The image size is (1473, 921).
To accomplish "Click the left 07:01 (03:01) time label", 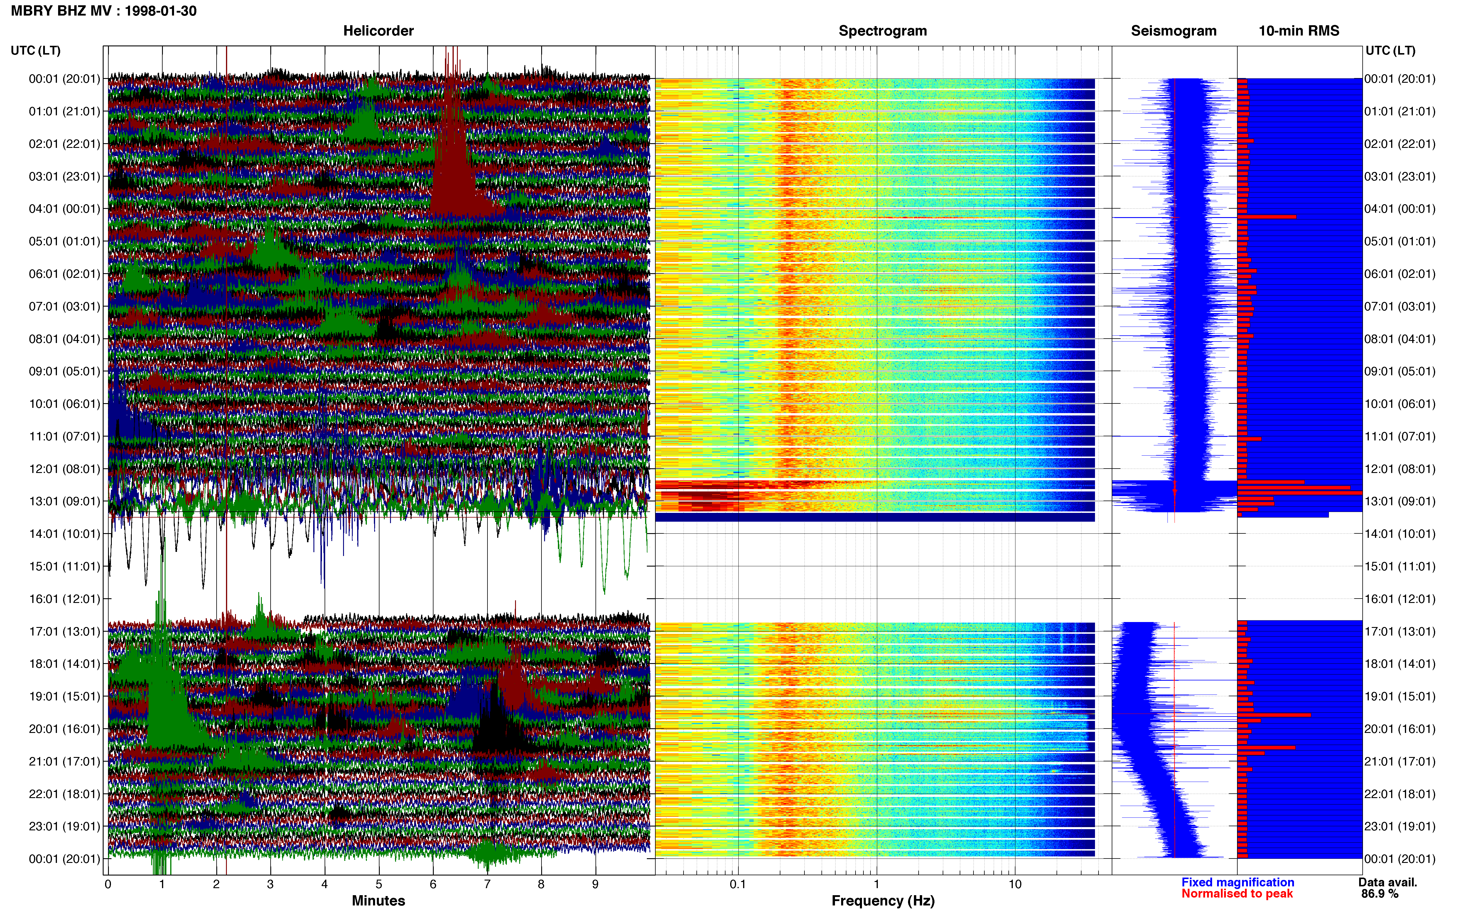I will [x=65, y=306].
